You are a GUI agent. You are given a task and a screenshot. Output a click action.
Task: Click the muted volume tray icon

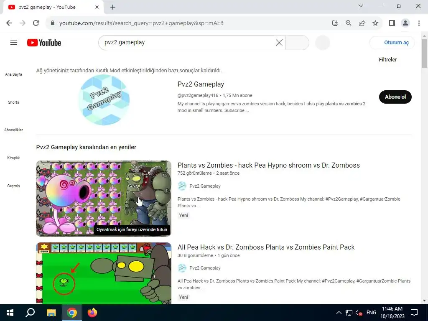tap(359, 313)
